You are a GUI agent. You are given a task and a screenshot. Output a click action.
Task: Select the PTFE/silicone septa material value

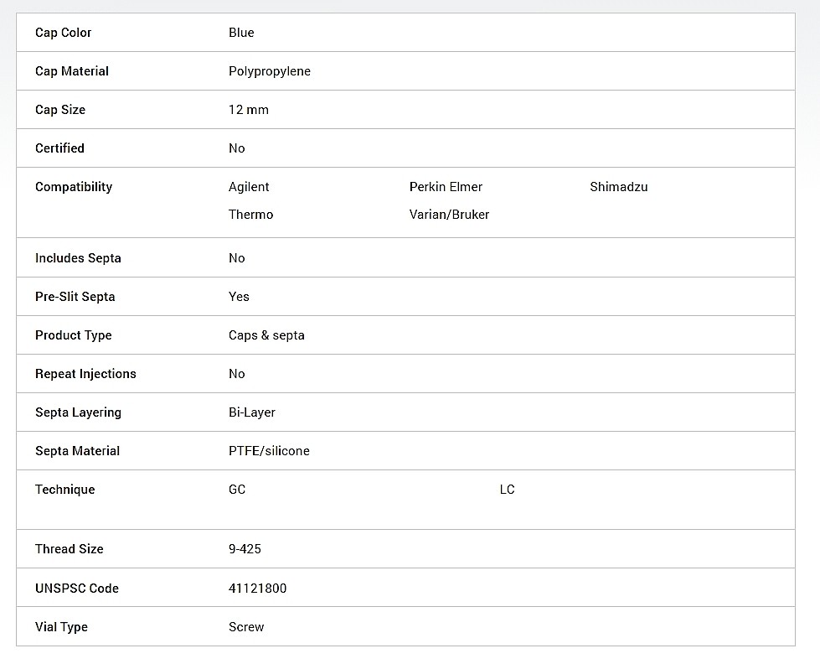(x=270, y=451)
